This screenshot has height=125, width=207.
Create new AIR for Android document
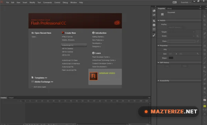(67, 52)
